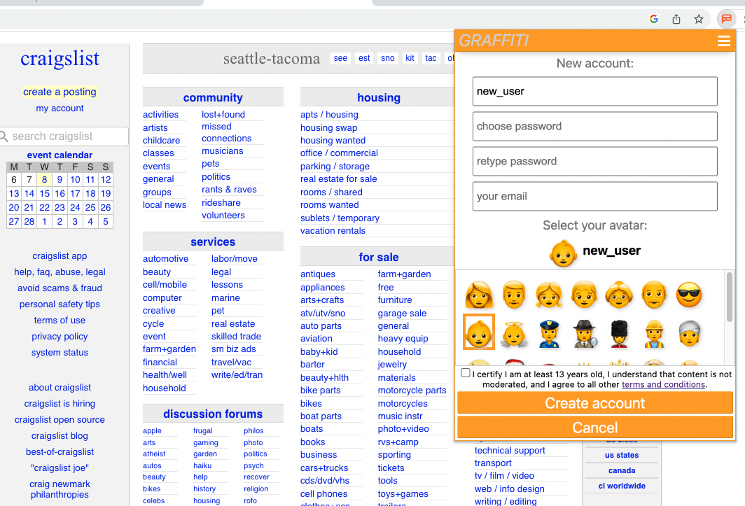Bookmark this page with the star icon
The width and height of the screenshot is (745, 506).
[699, 19]
